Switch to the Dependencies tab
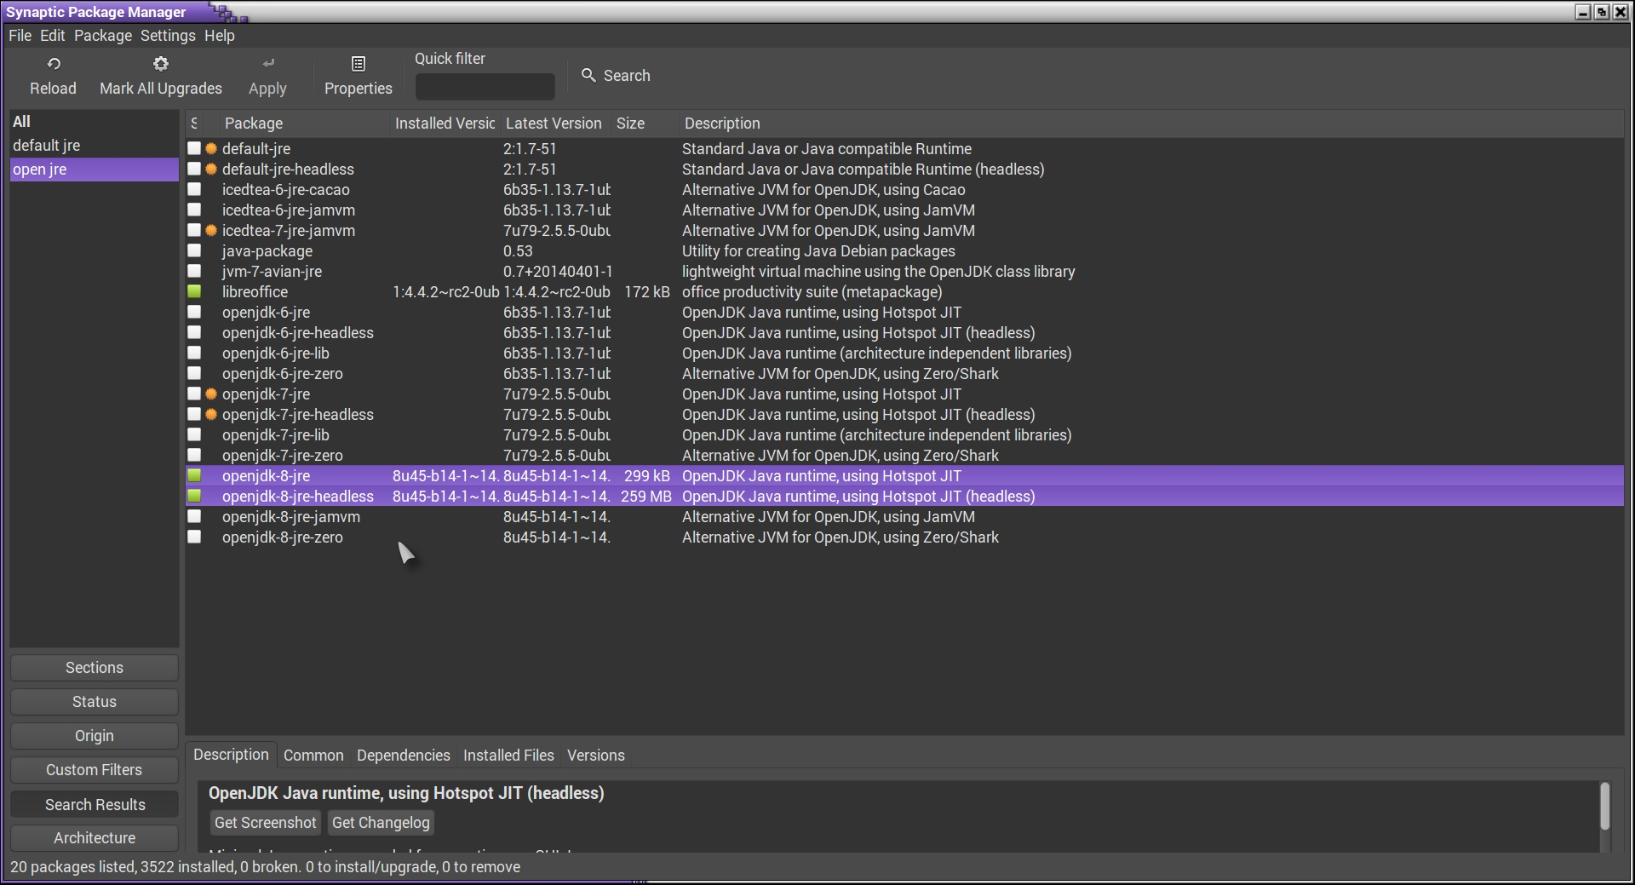1635x885 pixels. pyautogui.click(x=403, y=756)
